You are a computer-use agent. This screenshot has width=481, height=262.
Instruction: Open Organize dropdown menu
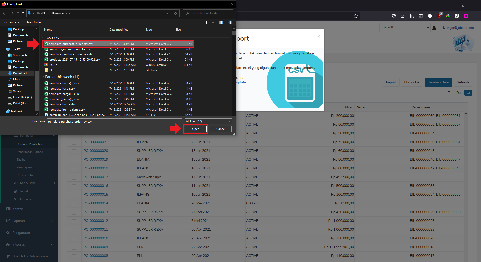(x=12, y=22)
